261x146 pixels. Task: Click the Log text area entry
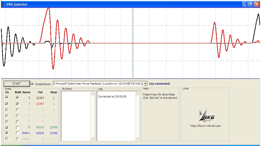112,96
